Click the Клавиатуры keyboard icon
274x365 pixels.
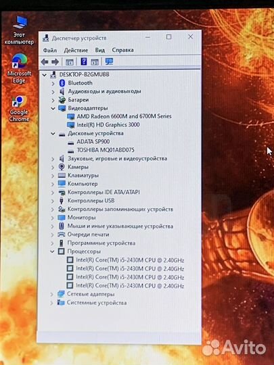point(62,175)
